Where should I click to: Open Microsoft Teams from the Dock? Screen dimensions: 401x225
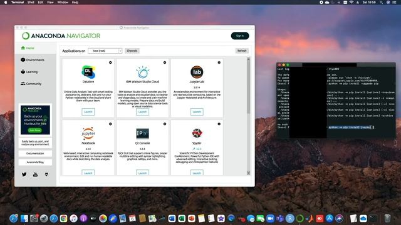pos(280,218)
